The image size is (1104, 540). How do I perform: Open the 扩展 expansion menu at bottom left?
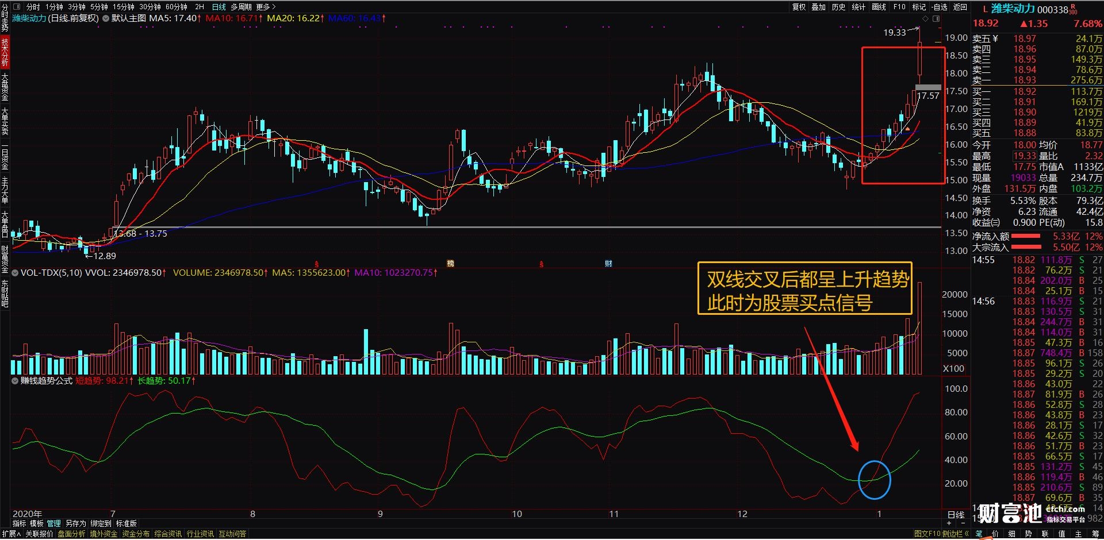11,534
